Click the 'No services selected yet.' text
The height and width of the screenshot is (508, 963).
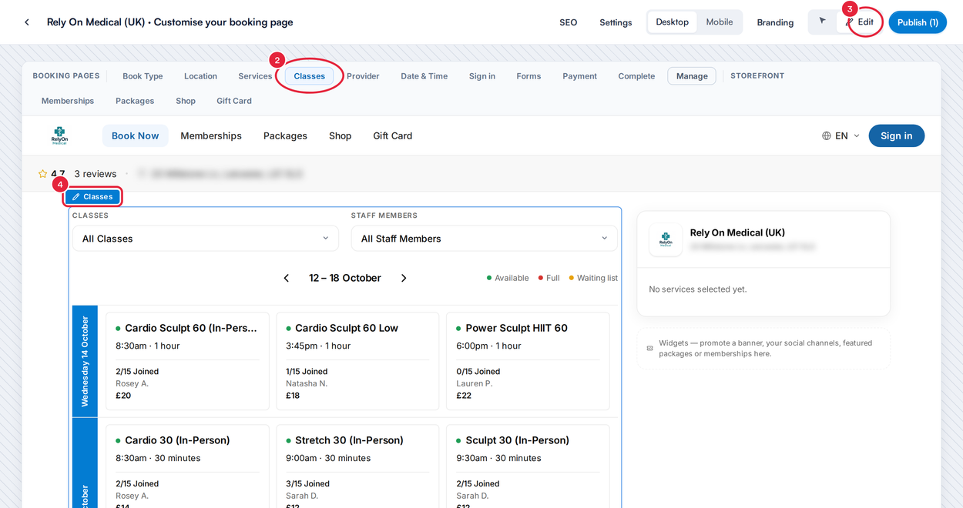tap(698, 289)
